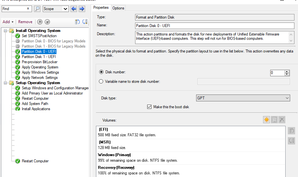Collapse Install Operating System group
The height and width of the screenshot is (177, 298).
point(6,31)
